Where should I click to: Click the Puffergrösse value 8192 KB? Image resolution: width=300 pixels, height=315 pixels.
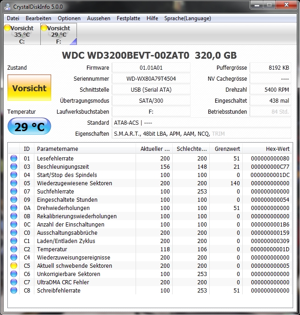(x=270, y=68)
